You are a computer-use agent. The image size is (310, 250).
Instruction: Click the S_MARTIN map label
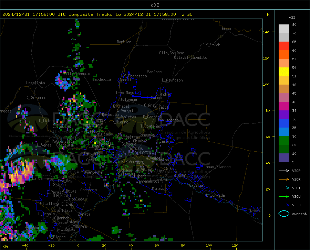click(143, 153)
